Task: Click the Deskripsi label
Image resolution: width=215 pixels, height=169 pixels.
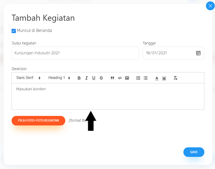Action: [x=19, y=69]
